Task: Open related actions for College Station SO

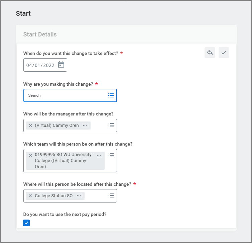Action: 79,196
